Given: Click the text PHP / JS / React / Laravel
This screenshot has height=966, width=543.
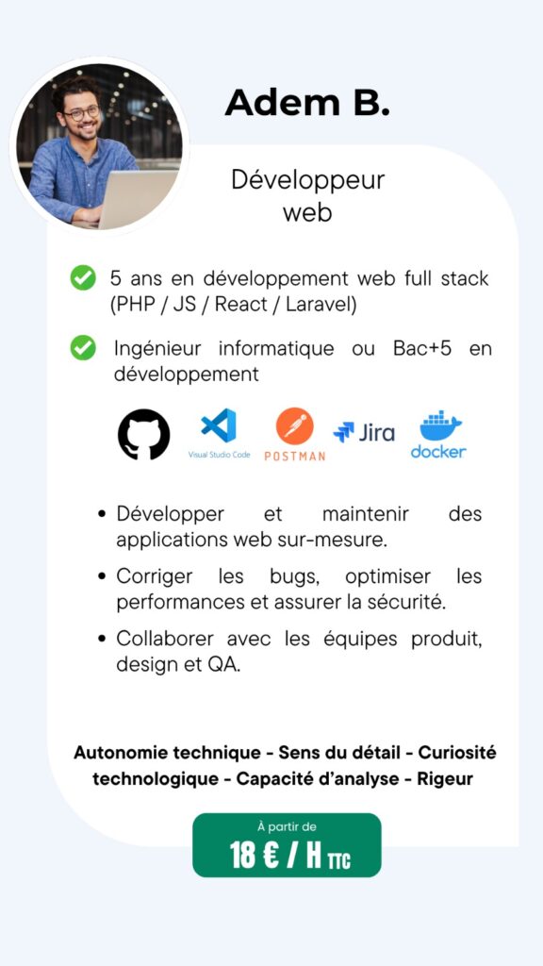Looking at the screenshot, I should [x=234, y=305].
